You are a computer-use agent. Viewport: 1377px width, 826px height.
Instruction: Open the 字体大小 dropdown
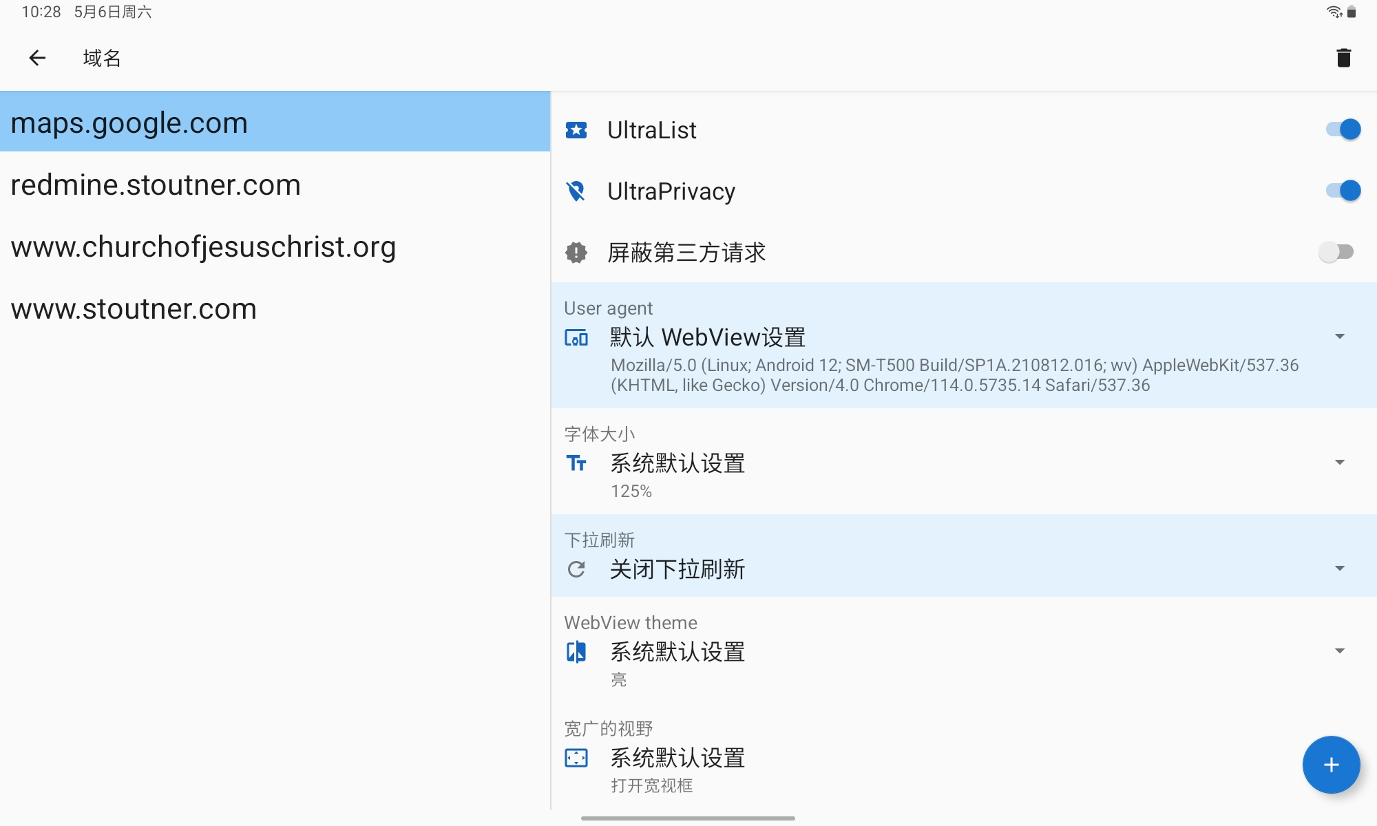pyautogui.click(x=1339, y=463)
